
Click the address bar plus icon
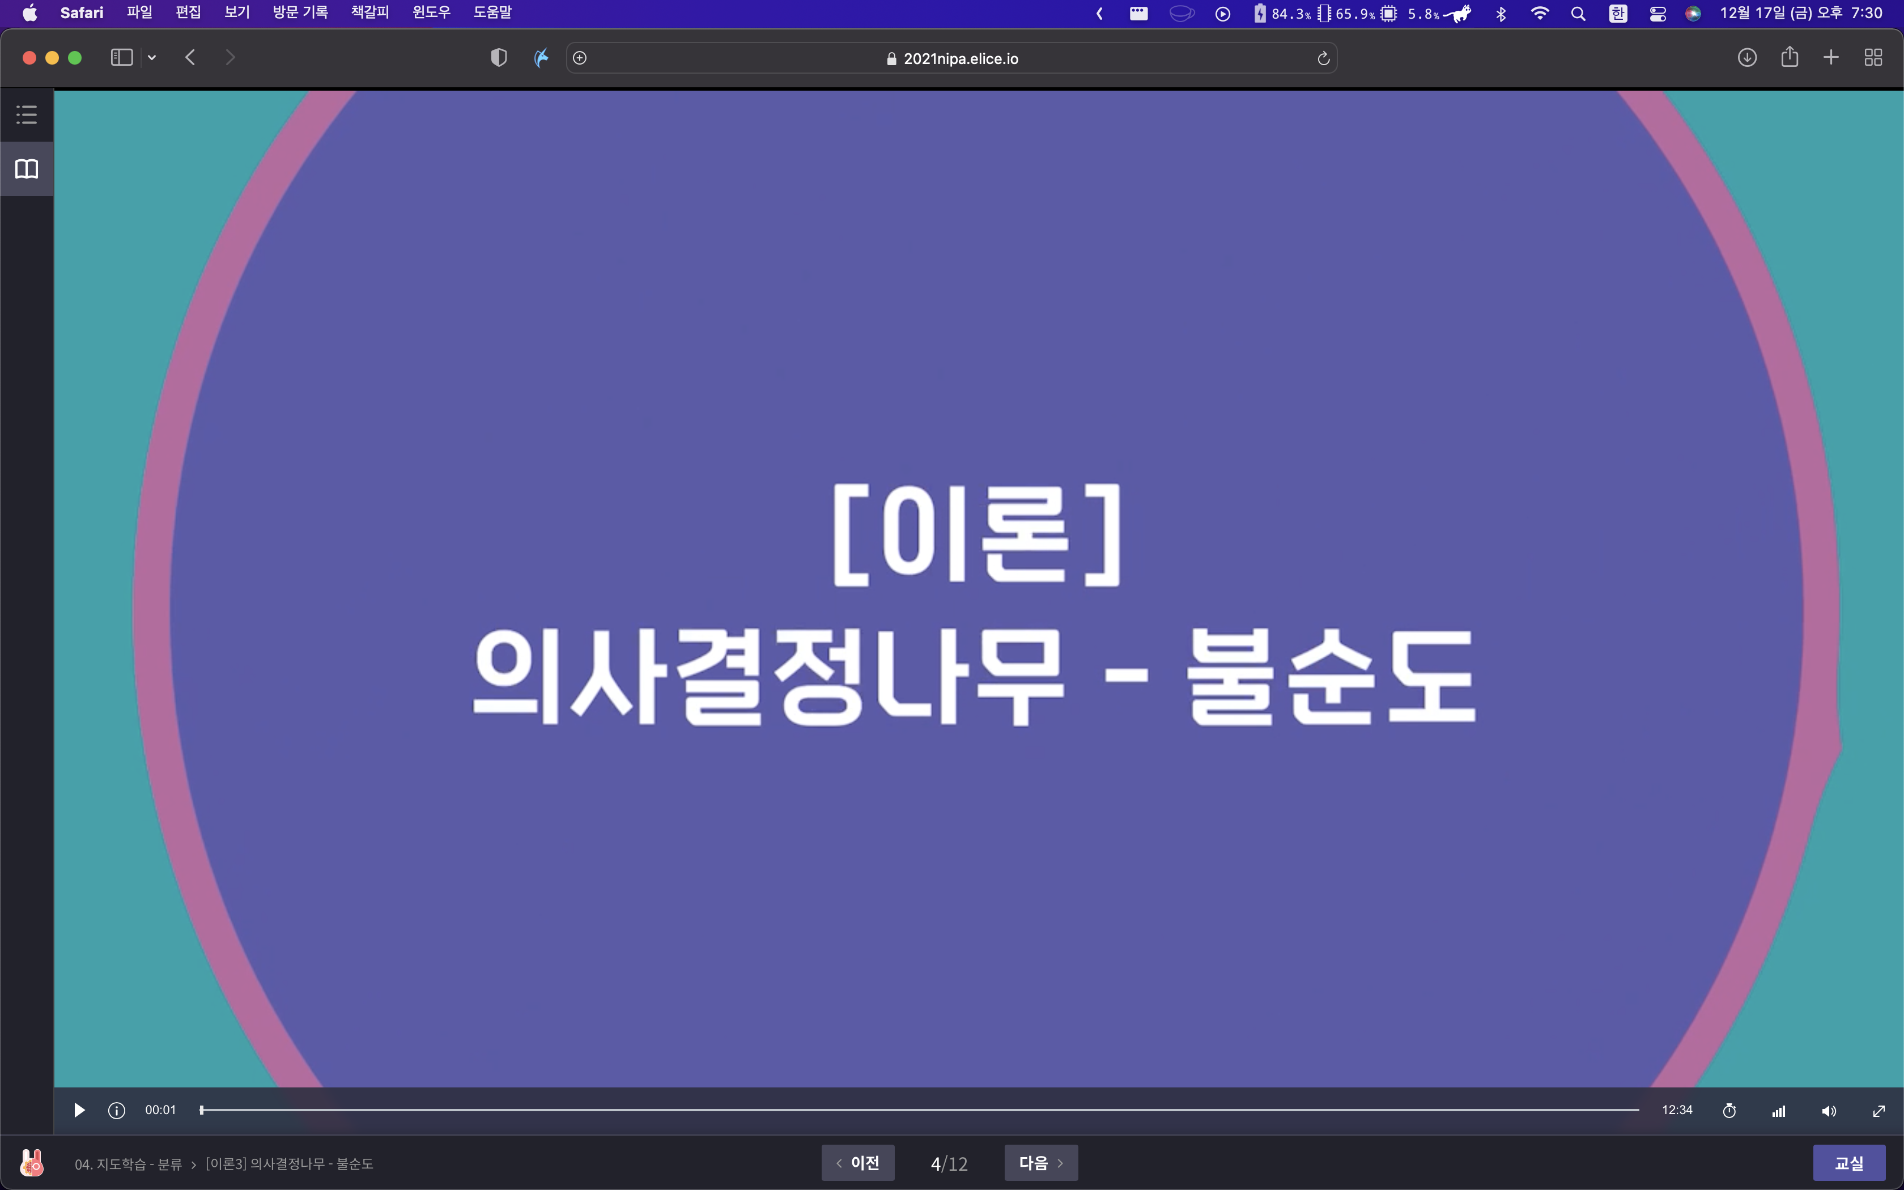click(580, 57)
